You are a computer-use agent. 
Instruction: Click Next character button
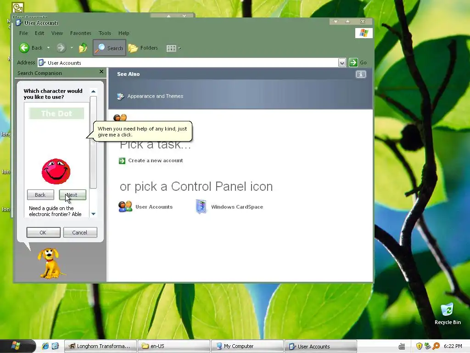(x=73, y=195)
